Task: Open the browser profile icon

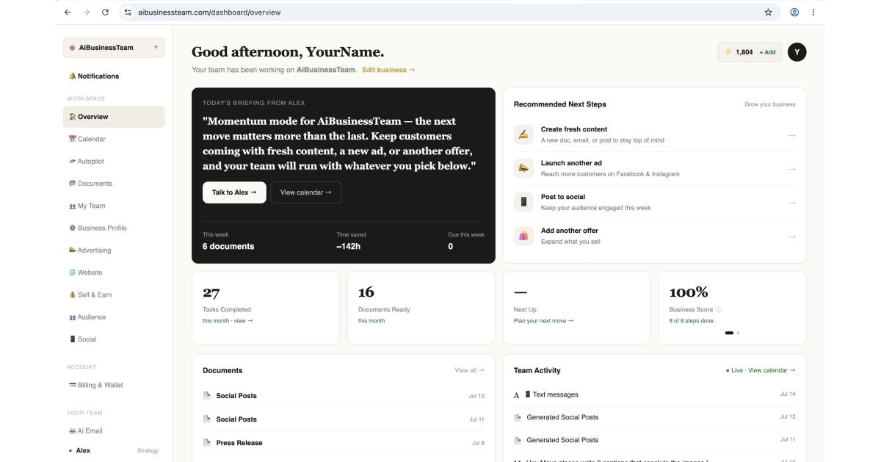Action: (794, 12)
